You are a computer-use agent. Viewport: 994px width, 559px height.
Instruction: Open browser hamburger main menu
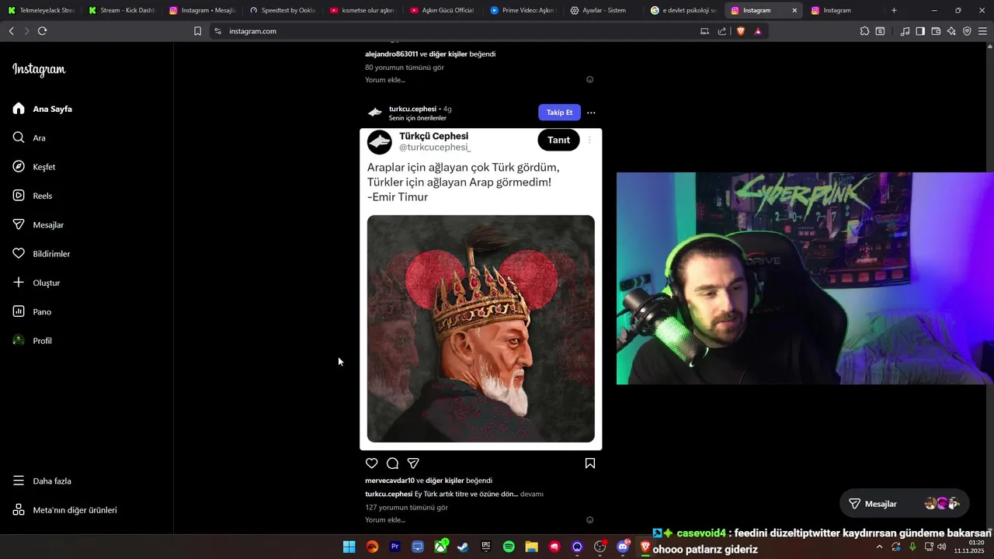click(x=983, y=31)
